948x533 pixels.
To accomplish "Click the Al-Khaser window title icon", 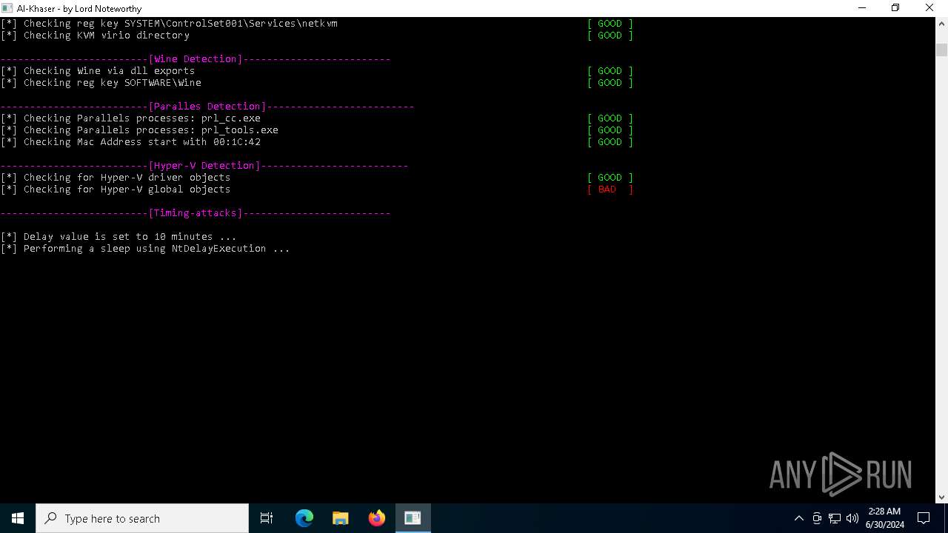I will pyautogui.click(x=7, y=8).
